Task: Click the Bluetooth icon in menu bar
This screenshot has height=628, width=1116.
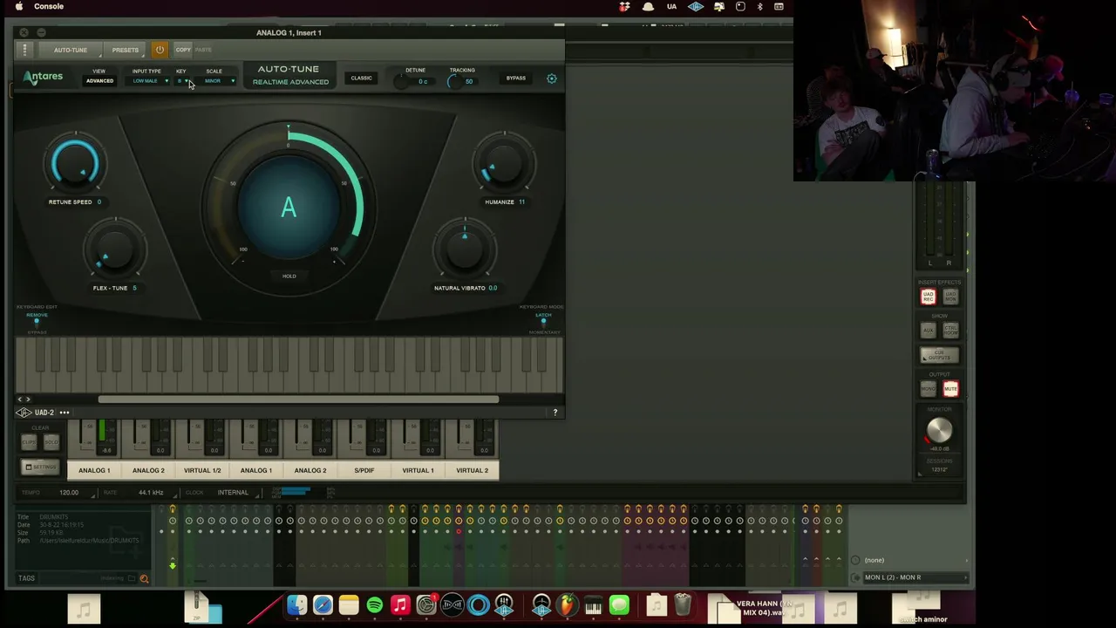Action: click(x=759, y=6)
